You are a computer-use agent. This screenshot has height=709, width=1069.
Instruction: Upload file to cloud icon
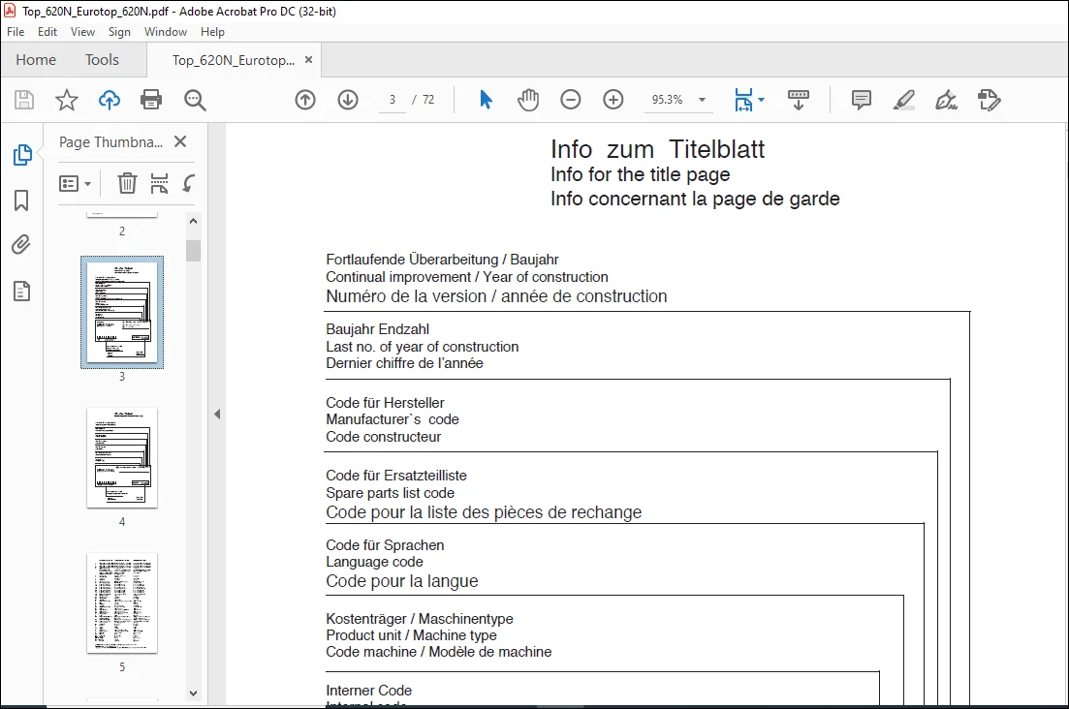point(110,100)
